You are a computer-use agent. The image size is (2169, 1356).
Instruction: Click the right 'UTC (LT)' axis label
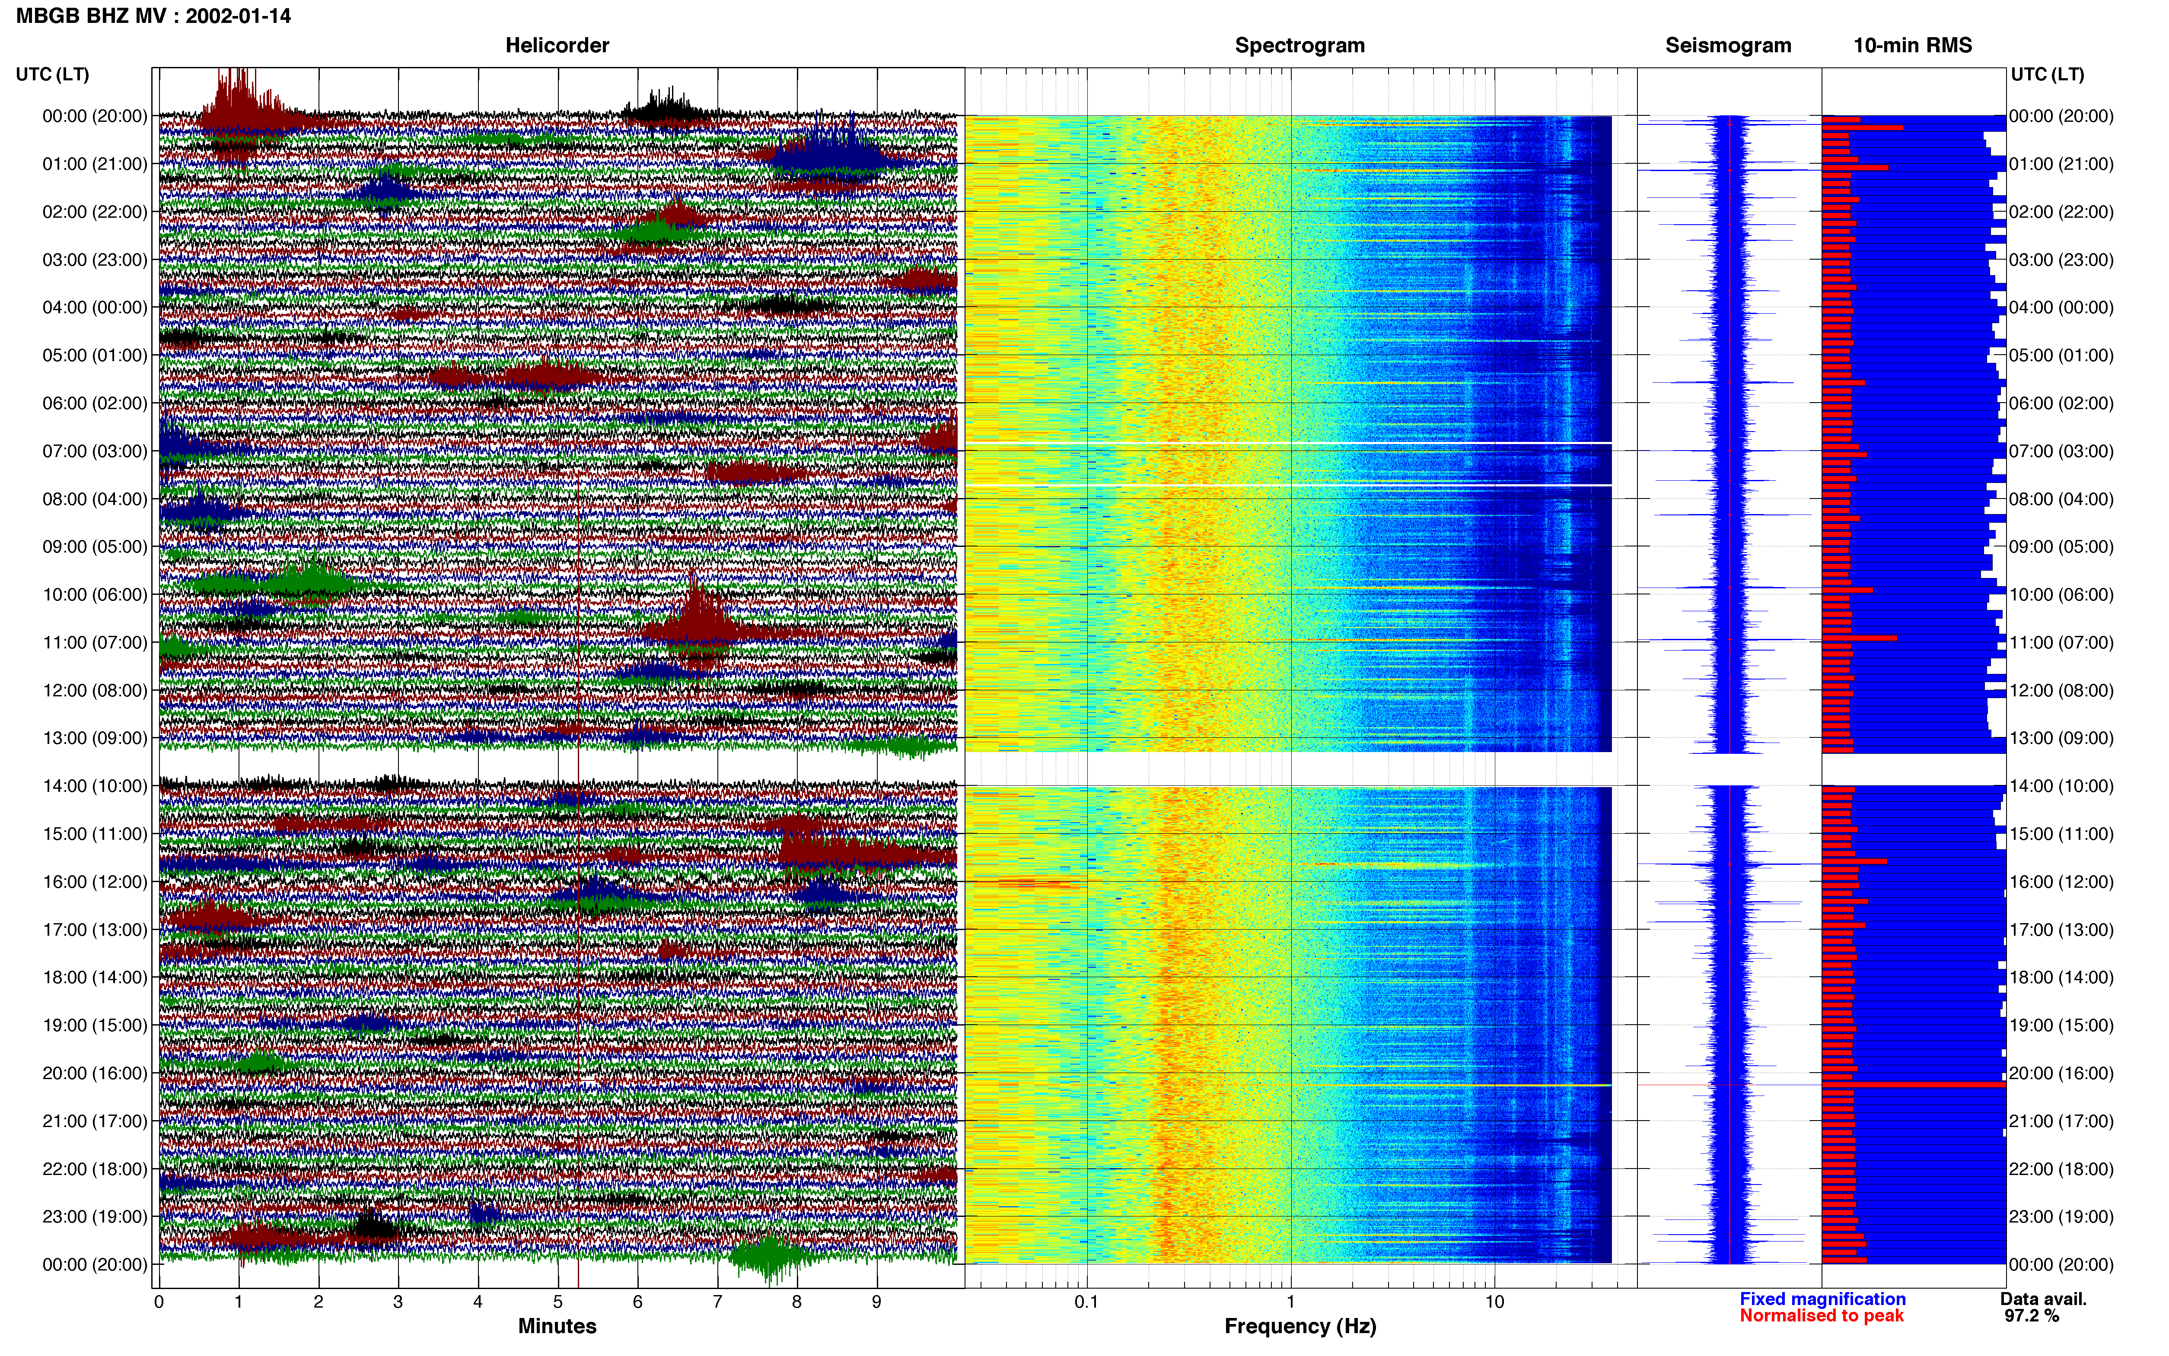pyautogui.click(x=2047, y=74)
